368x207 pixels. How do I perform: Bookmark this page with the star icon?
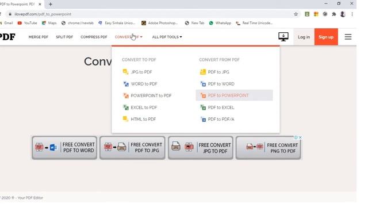[296, 14]
